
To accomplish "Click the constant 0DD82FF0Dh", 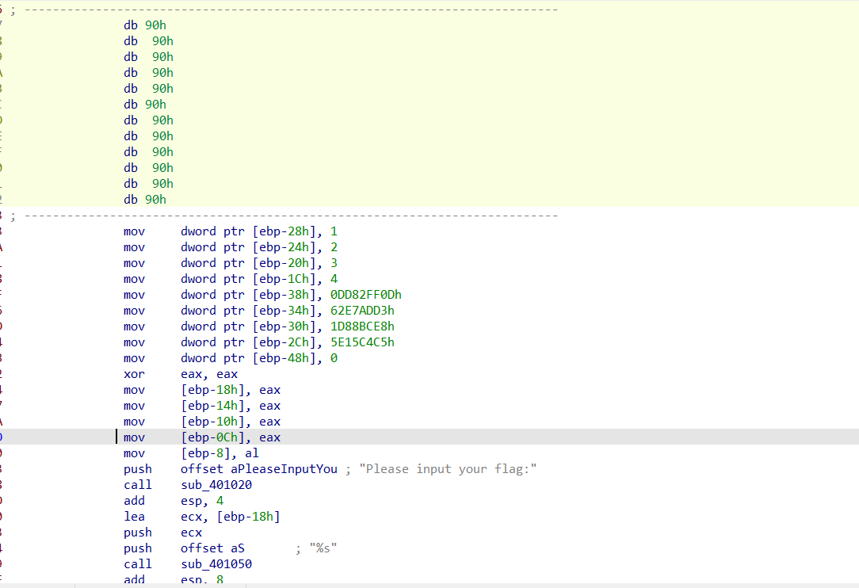I will pos(365,295).
